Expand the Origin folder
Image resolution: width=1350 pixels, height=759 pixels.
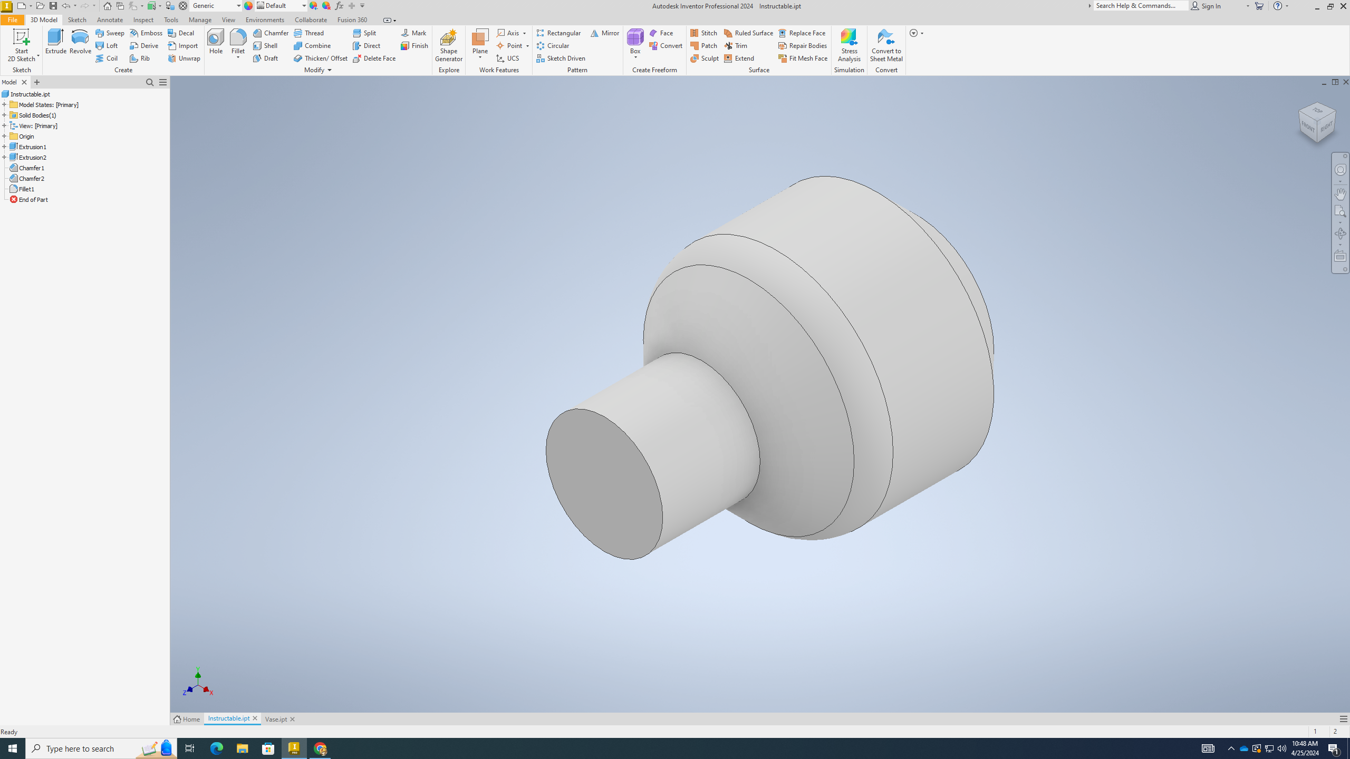pyautogui.click(x=4, y=136)
